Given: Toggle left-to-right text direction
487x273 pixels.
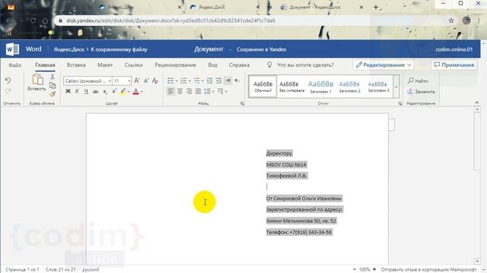Looking at the screenshot, I should click(228, 81).
